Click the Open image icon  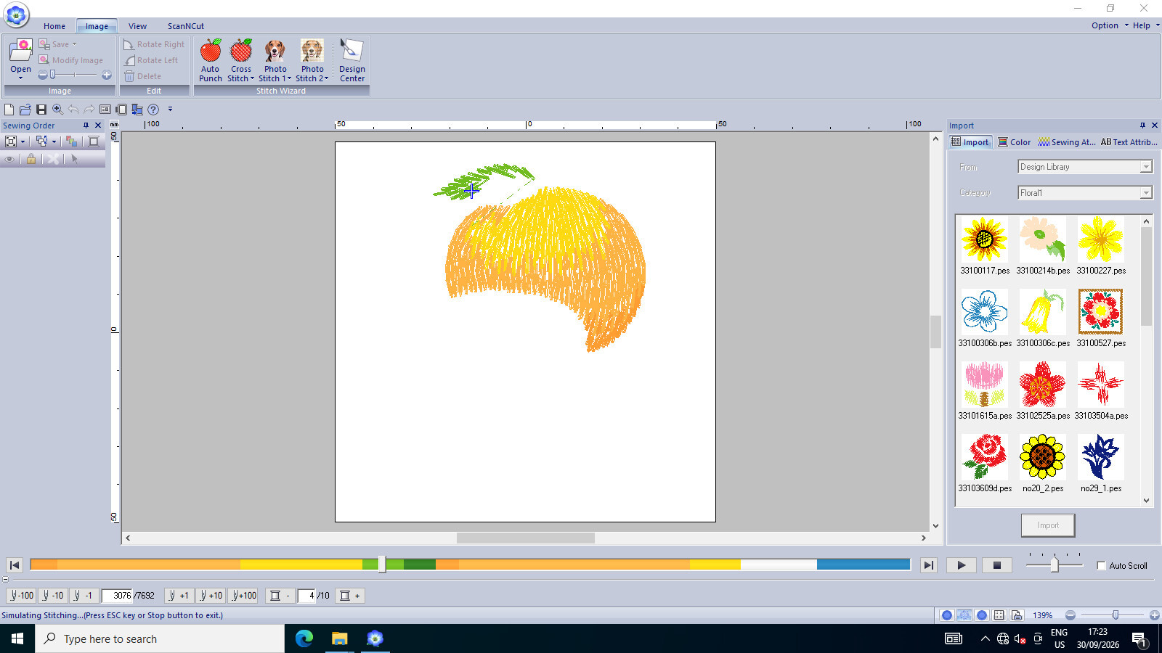[x=20, y=55]
